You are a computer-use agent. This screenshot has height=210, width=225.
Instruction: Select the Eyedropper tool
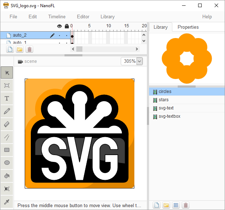point(7,202)
